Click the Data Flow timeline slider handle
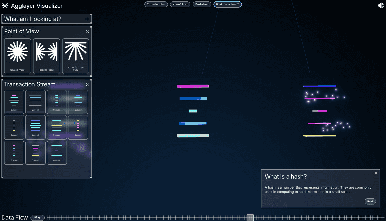 250,217
